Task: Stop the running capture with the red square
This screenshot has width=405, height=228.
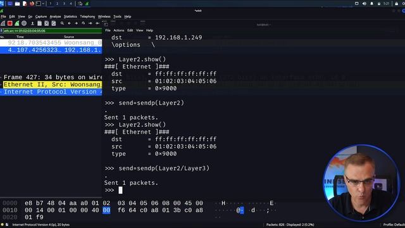Action: (10, 23)
